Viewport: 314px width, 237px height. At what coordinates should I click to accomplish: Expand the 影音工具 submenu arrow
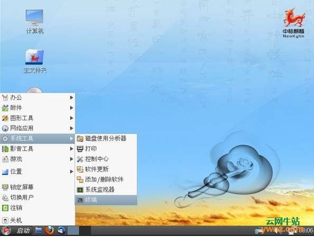pyautogui.click(x=71, y=149)
